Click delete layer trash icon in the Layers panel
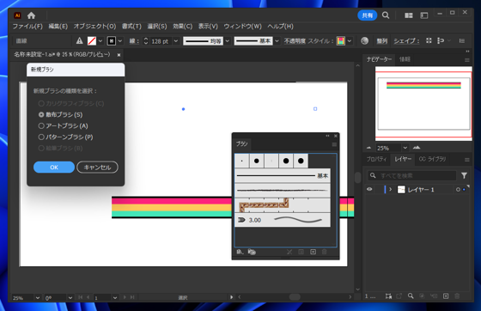 pos(457,296)
